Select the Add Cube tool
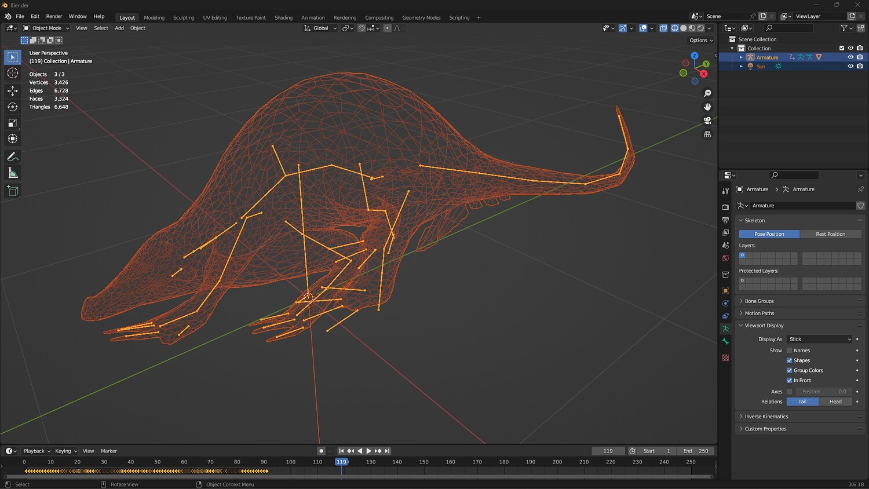Screen dimensions: 869x489 12,191
